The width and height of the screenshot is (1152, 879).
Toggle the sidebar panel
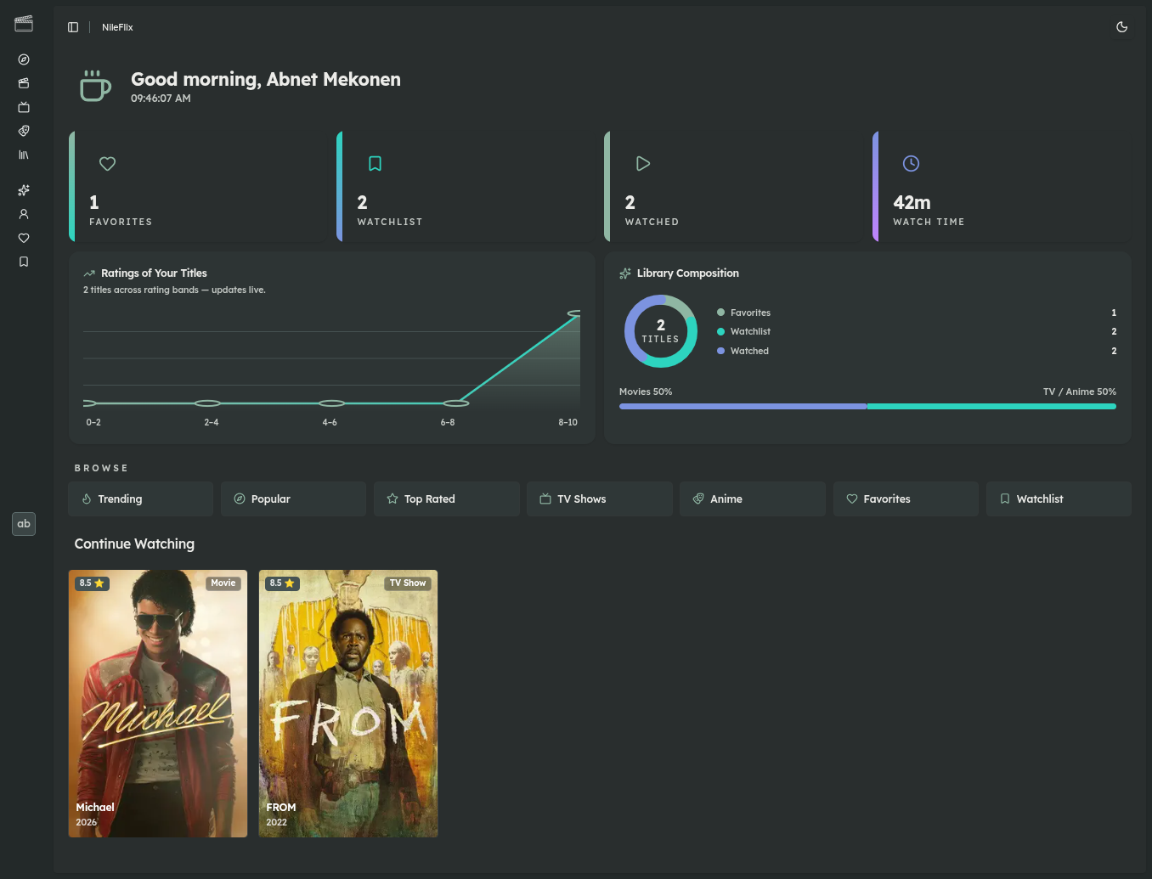(x=73, y=27)
